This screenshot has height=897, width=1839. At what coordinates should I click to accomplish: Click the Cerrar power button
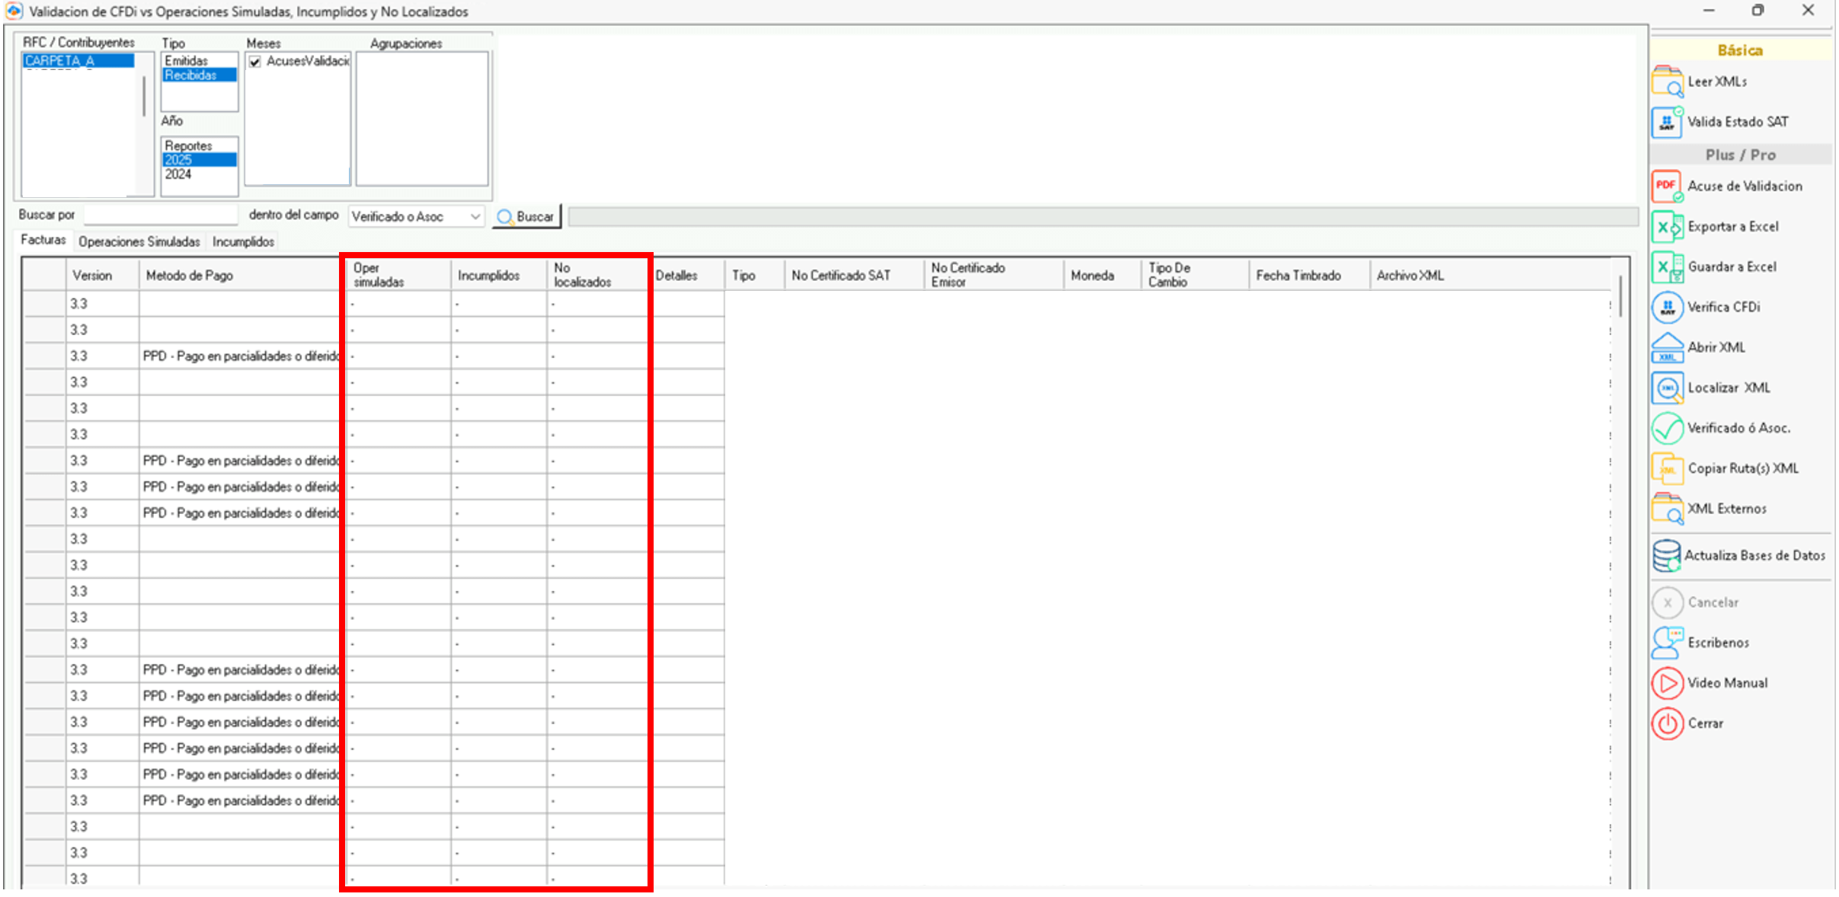tap(1667, 723)
